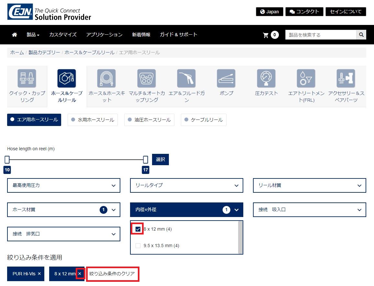The image size is (374, 286).
Task: Open the Hose & Hose Kit category icon
Action: tap(106, 78)
